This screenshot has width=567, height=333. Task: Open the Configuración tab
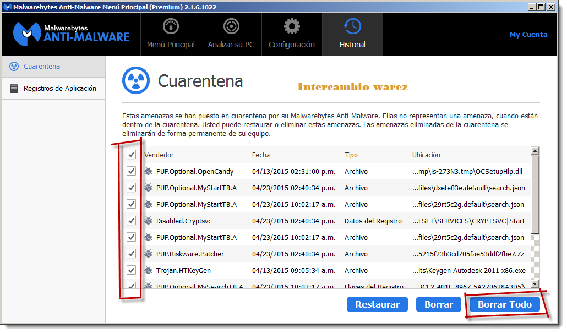click(x=291, y=34)
